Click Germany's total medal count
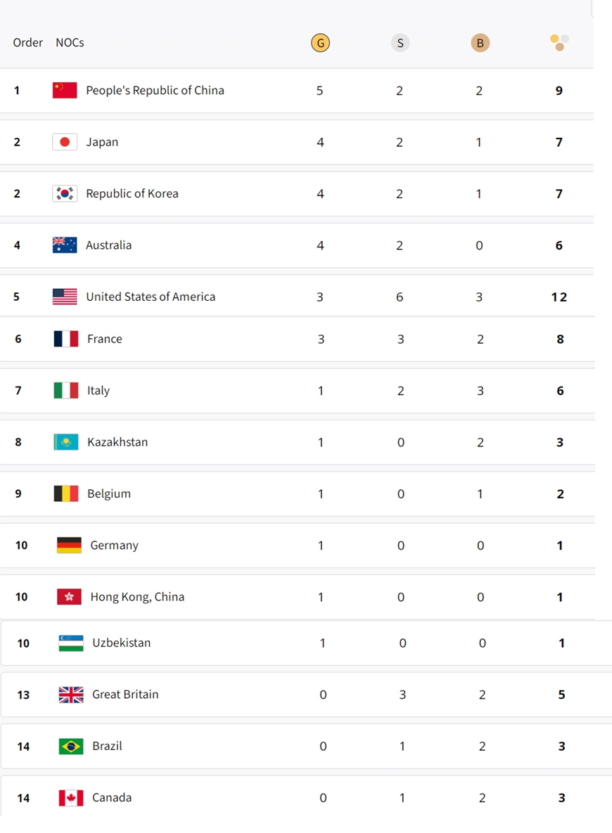Image resolution: width=612 pixels, height=833 pixels. click(x=560, y=545)
